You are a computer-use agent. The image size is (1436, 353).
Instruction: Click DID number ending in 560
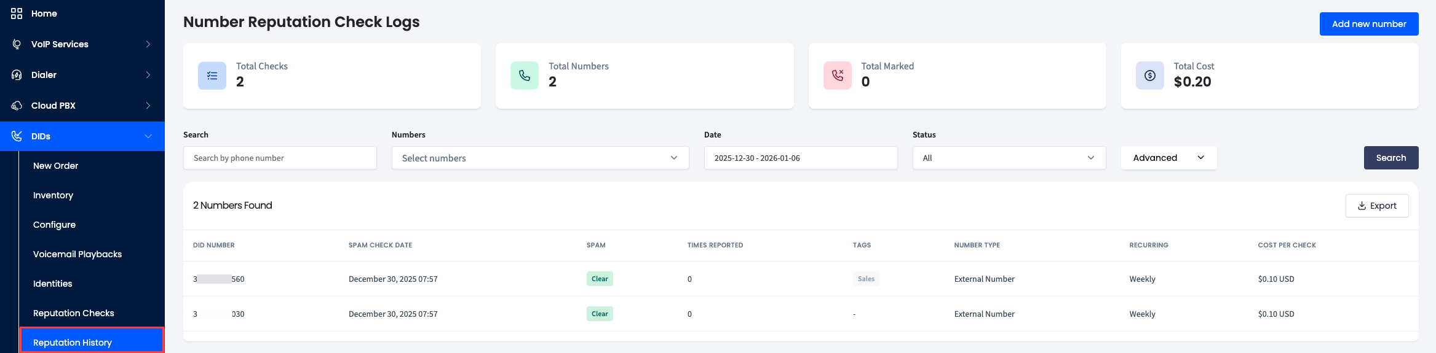(x=219, y=279)
